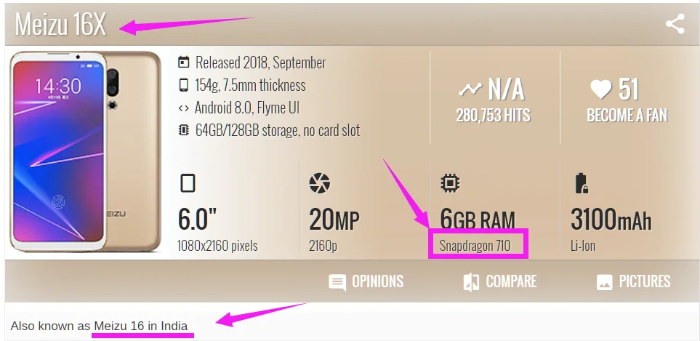The height and width of the screenshot is (341, 700).
Task: Click the Snapdragon 710 chipset text
Action: point(475,246)
